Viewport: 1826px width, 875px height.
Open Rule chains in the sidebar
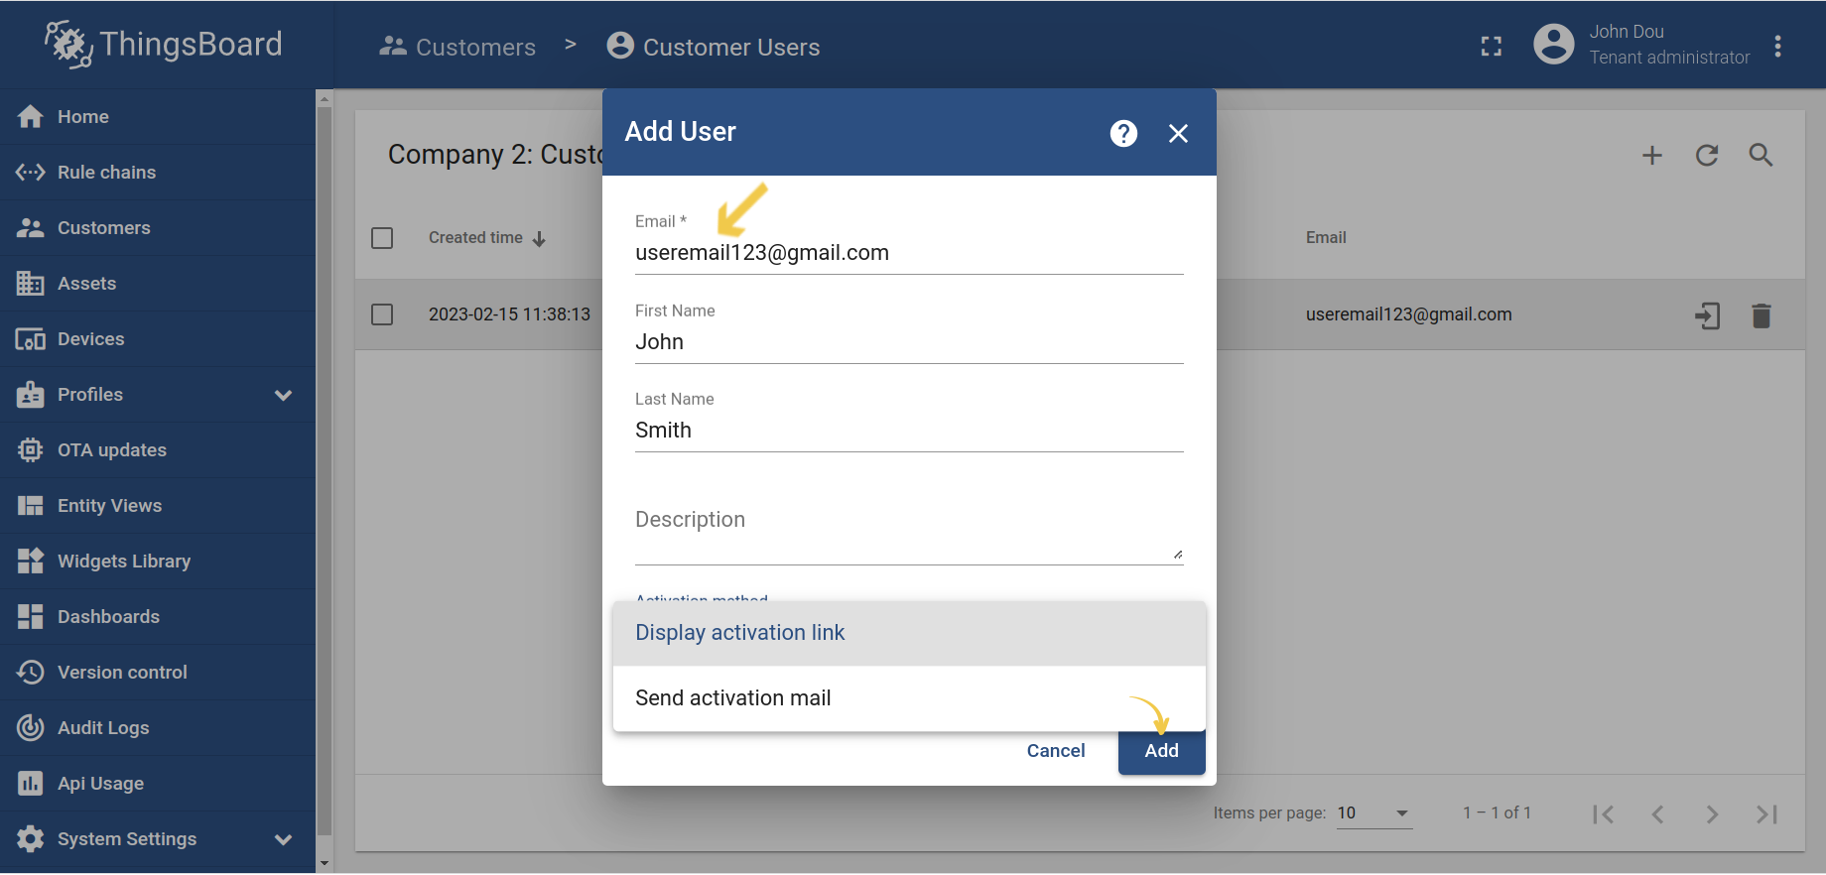(x=106, y=173)
